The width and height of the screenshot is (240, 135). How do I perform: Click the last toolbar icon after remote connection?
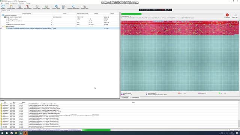85,7
